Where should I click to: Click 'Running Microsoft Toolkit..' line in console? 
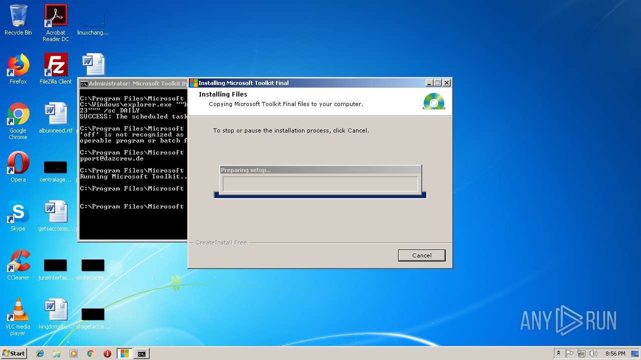pos(134,176)
